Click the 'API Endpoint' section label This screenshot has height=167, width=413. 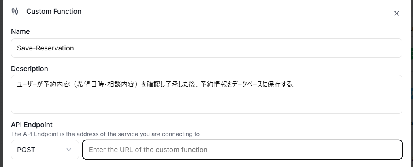[32, 125]
